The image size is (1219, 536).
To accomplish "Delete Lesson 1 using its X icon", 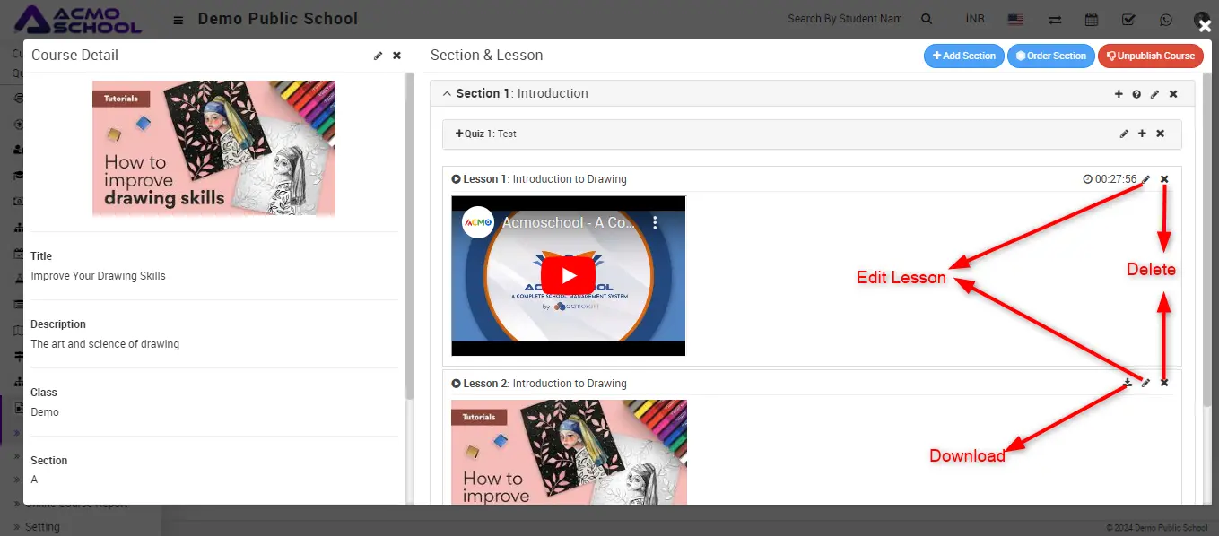I will [x=1164, y=179].
